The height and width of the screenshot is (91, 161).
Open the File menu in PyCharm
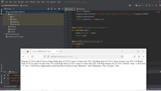pyautogui.click(x=7, y=2)
